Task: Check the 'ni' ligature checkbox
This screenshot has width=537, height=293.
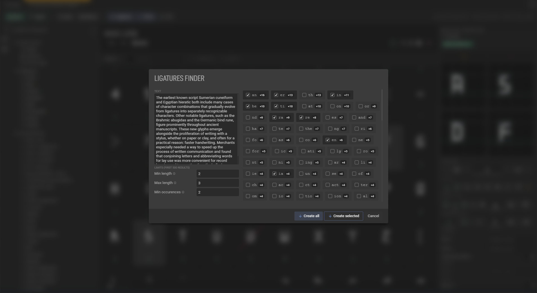Action: tap(274, 162)
